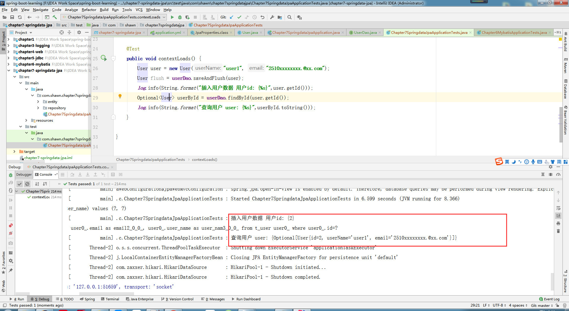Click the Mute Breakpoints icon
Image resolution: width=569 pixels, height=311 pixels.
click(x=11, y=233)
